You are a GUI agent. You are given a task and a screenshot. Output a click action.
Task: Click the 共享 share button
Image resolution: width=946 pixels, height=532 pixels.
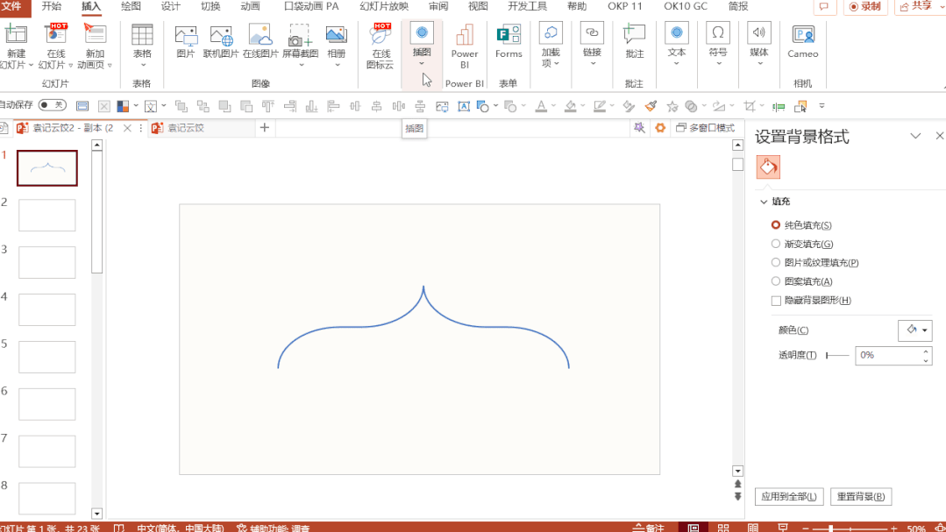(917, 7)
